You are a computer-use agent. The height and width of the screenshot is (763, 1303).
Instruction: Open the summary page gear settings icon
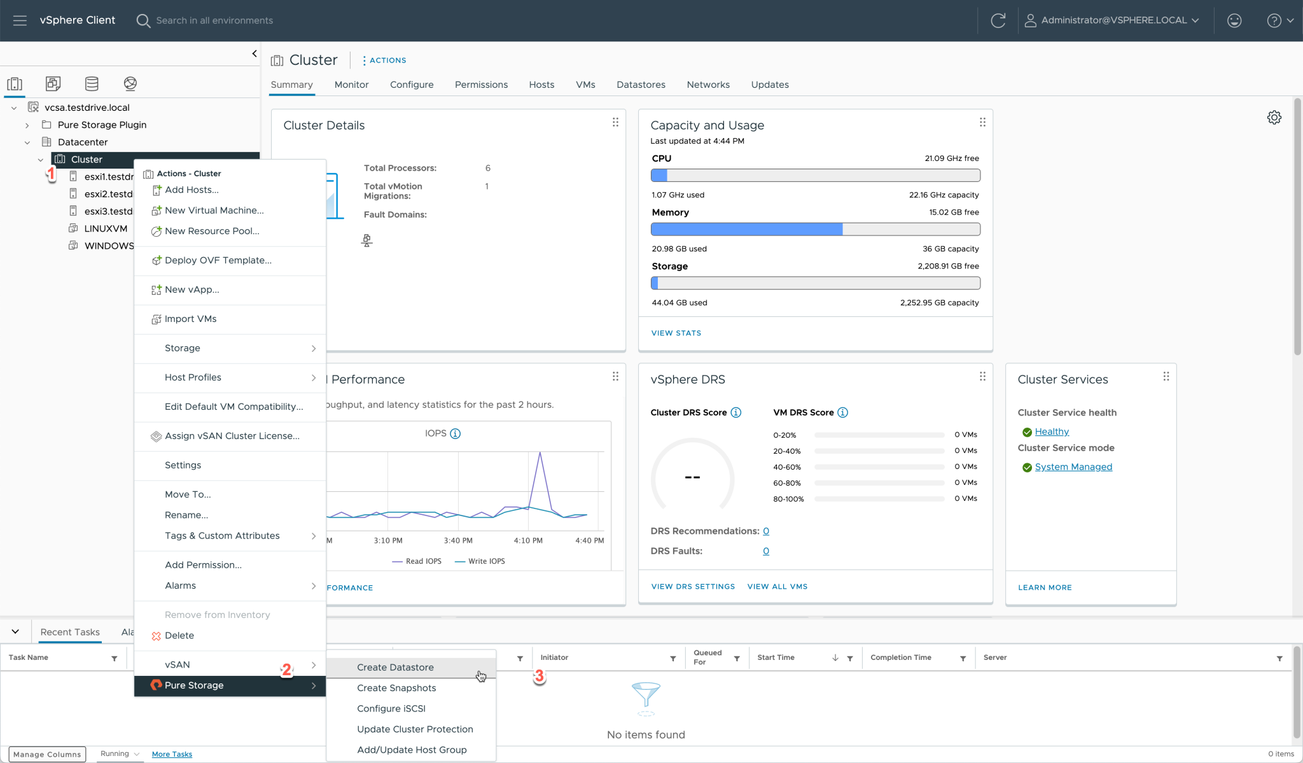pyautogui.click(x=1274, y=118)
